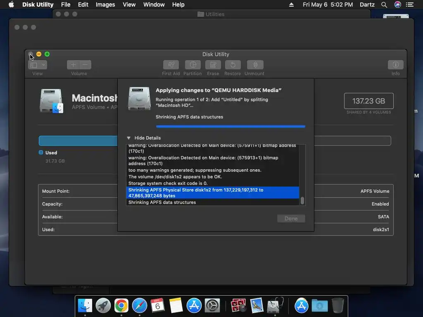
Task: Select log line 'Storage system check exit code is 0.'
Action: click(x=168, y=183)
